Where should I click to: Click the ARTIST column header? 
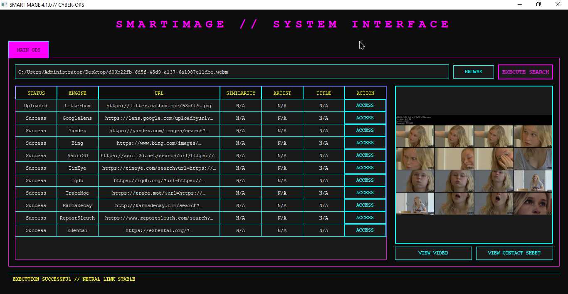[x=282, y=93]
